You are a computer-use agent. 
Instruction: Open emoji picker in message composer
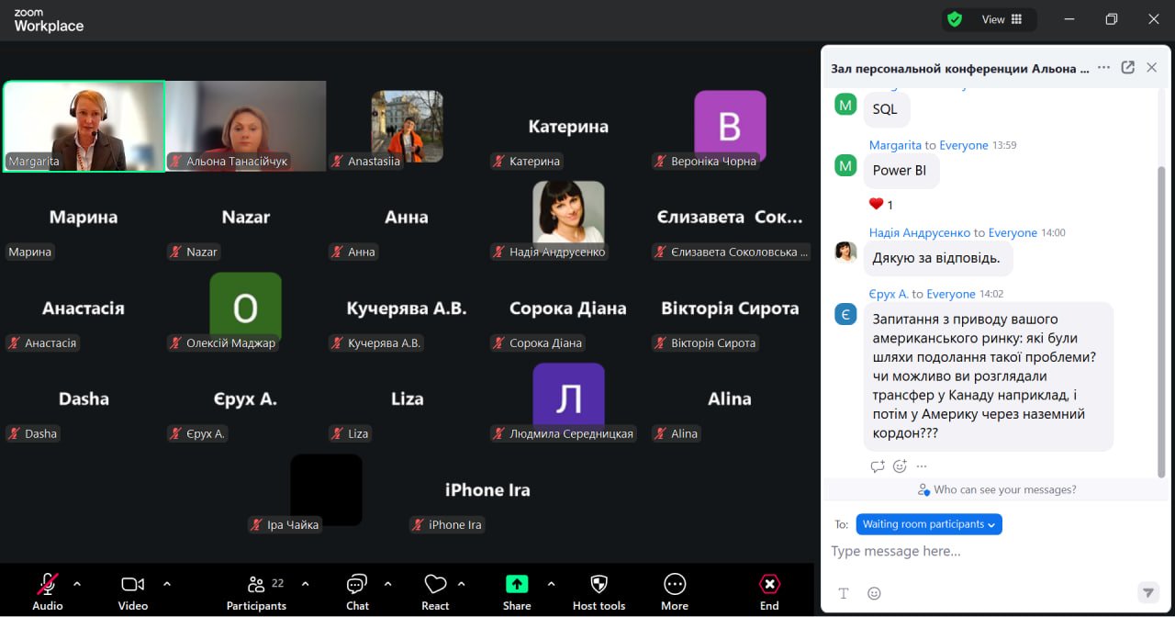[874, 593]
